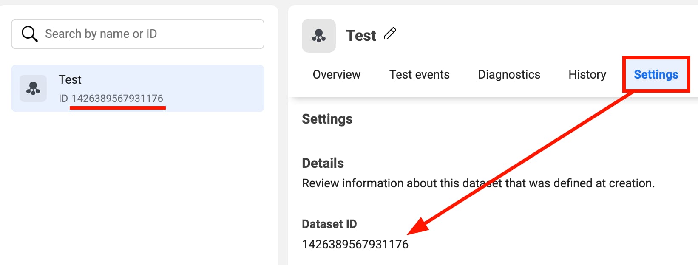Screen dimensions: 698x265
Task: Select the highlighted Settings tab
Action: [x=656, y=74]
